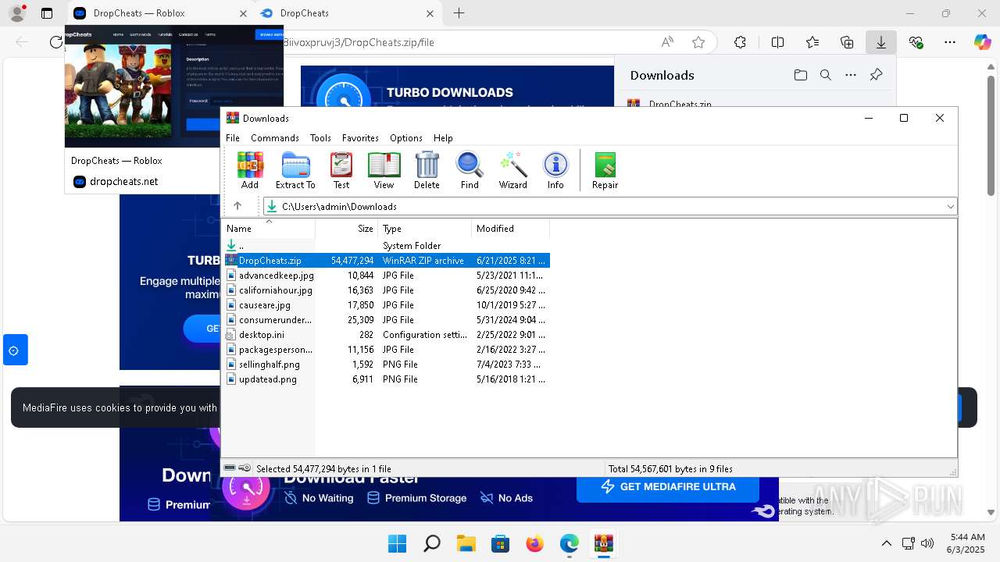Click the Read aloud icon in address bar
This screenshot has width=1000, height=562.
pos(667,42)
